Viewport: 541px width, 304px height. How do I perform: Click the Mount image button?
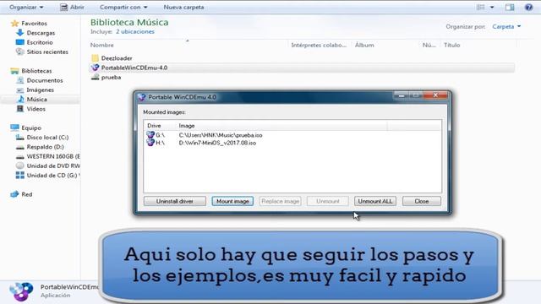(x=232, y=201)
